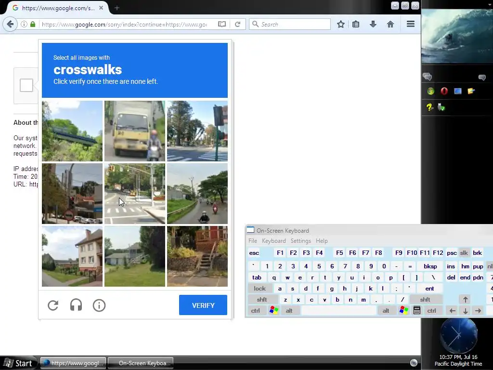Select the grassy yard with house image
This screenshot has width=493, height=370.
point(135,256)
